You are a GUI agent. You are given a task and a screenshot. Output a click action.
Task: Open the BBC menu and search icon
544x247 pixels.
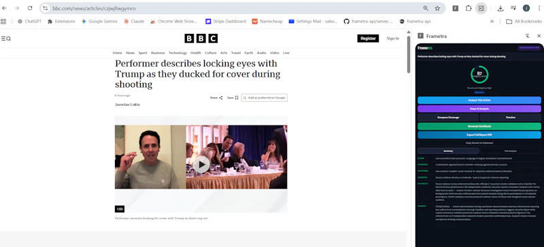(x=6, y=39)
